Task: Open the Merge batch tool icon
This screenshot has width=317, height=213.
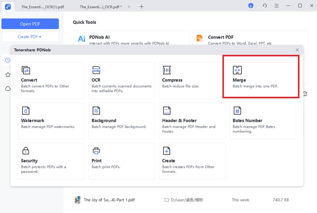Action: pyautogui.click(x=237, y=70)
